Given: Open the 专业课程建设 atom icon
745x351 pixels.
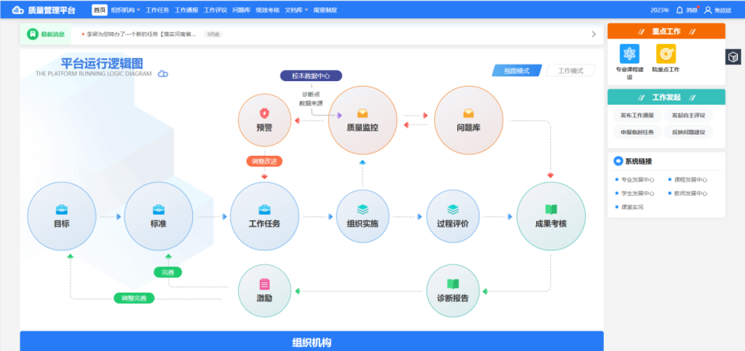Looking at the screenshot, I should [629, 54].
